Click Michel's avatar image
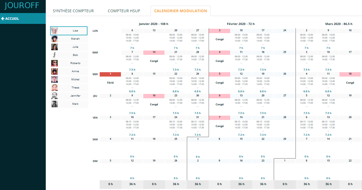 [x=54, y=80]
